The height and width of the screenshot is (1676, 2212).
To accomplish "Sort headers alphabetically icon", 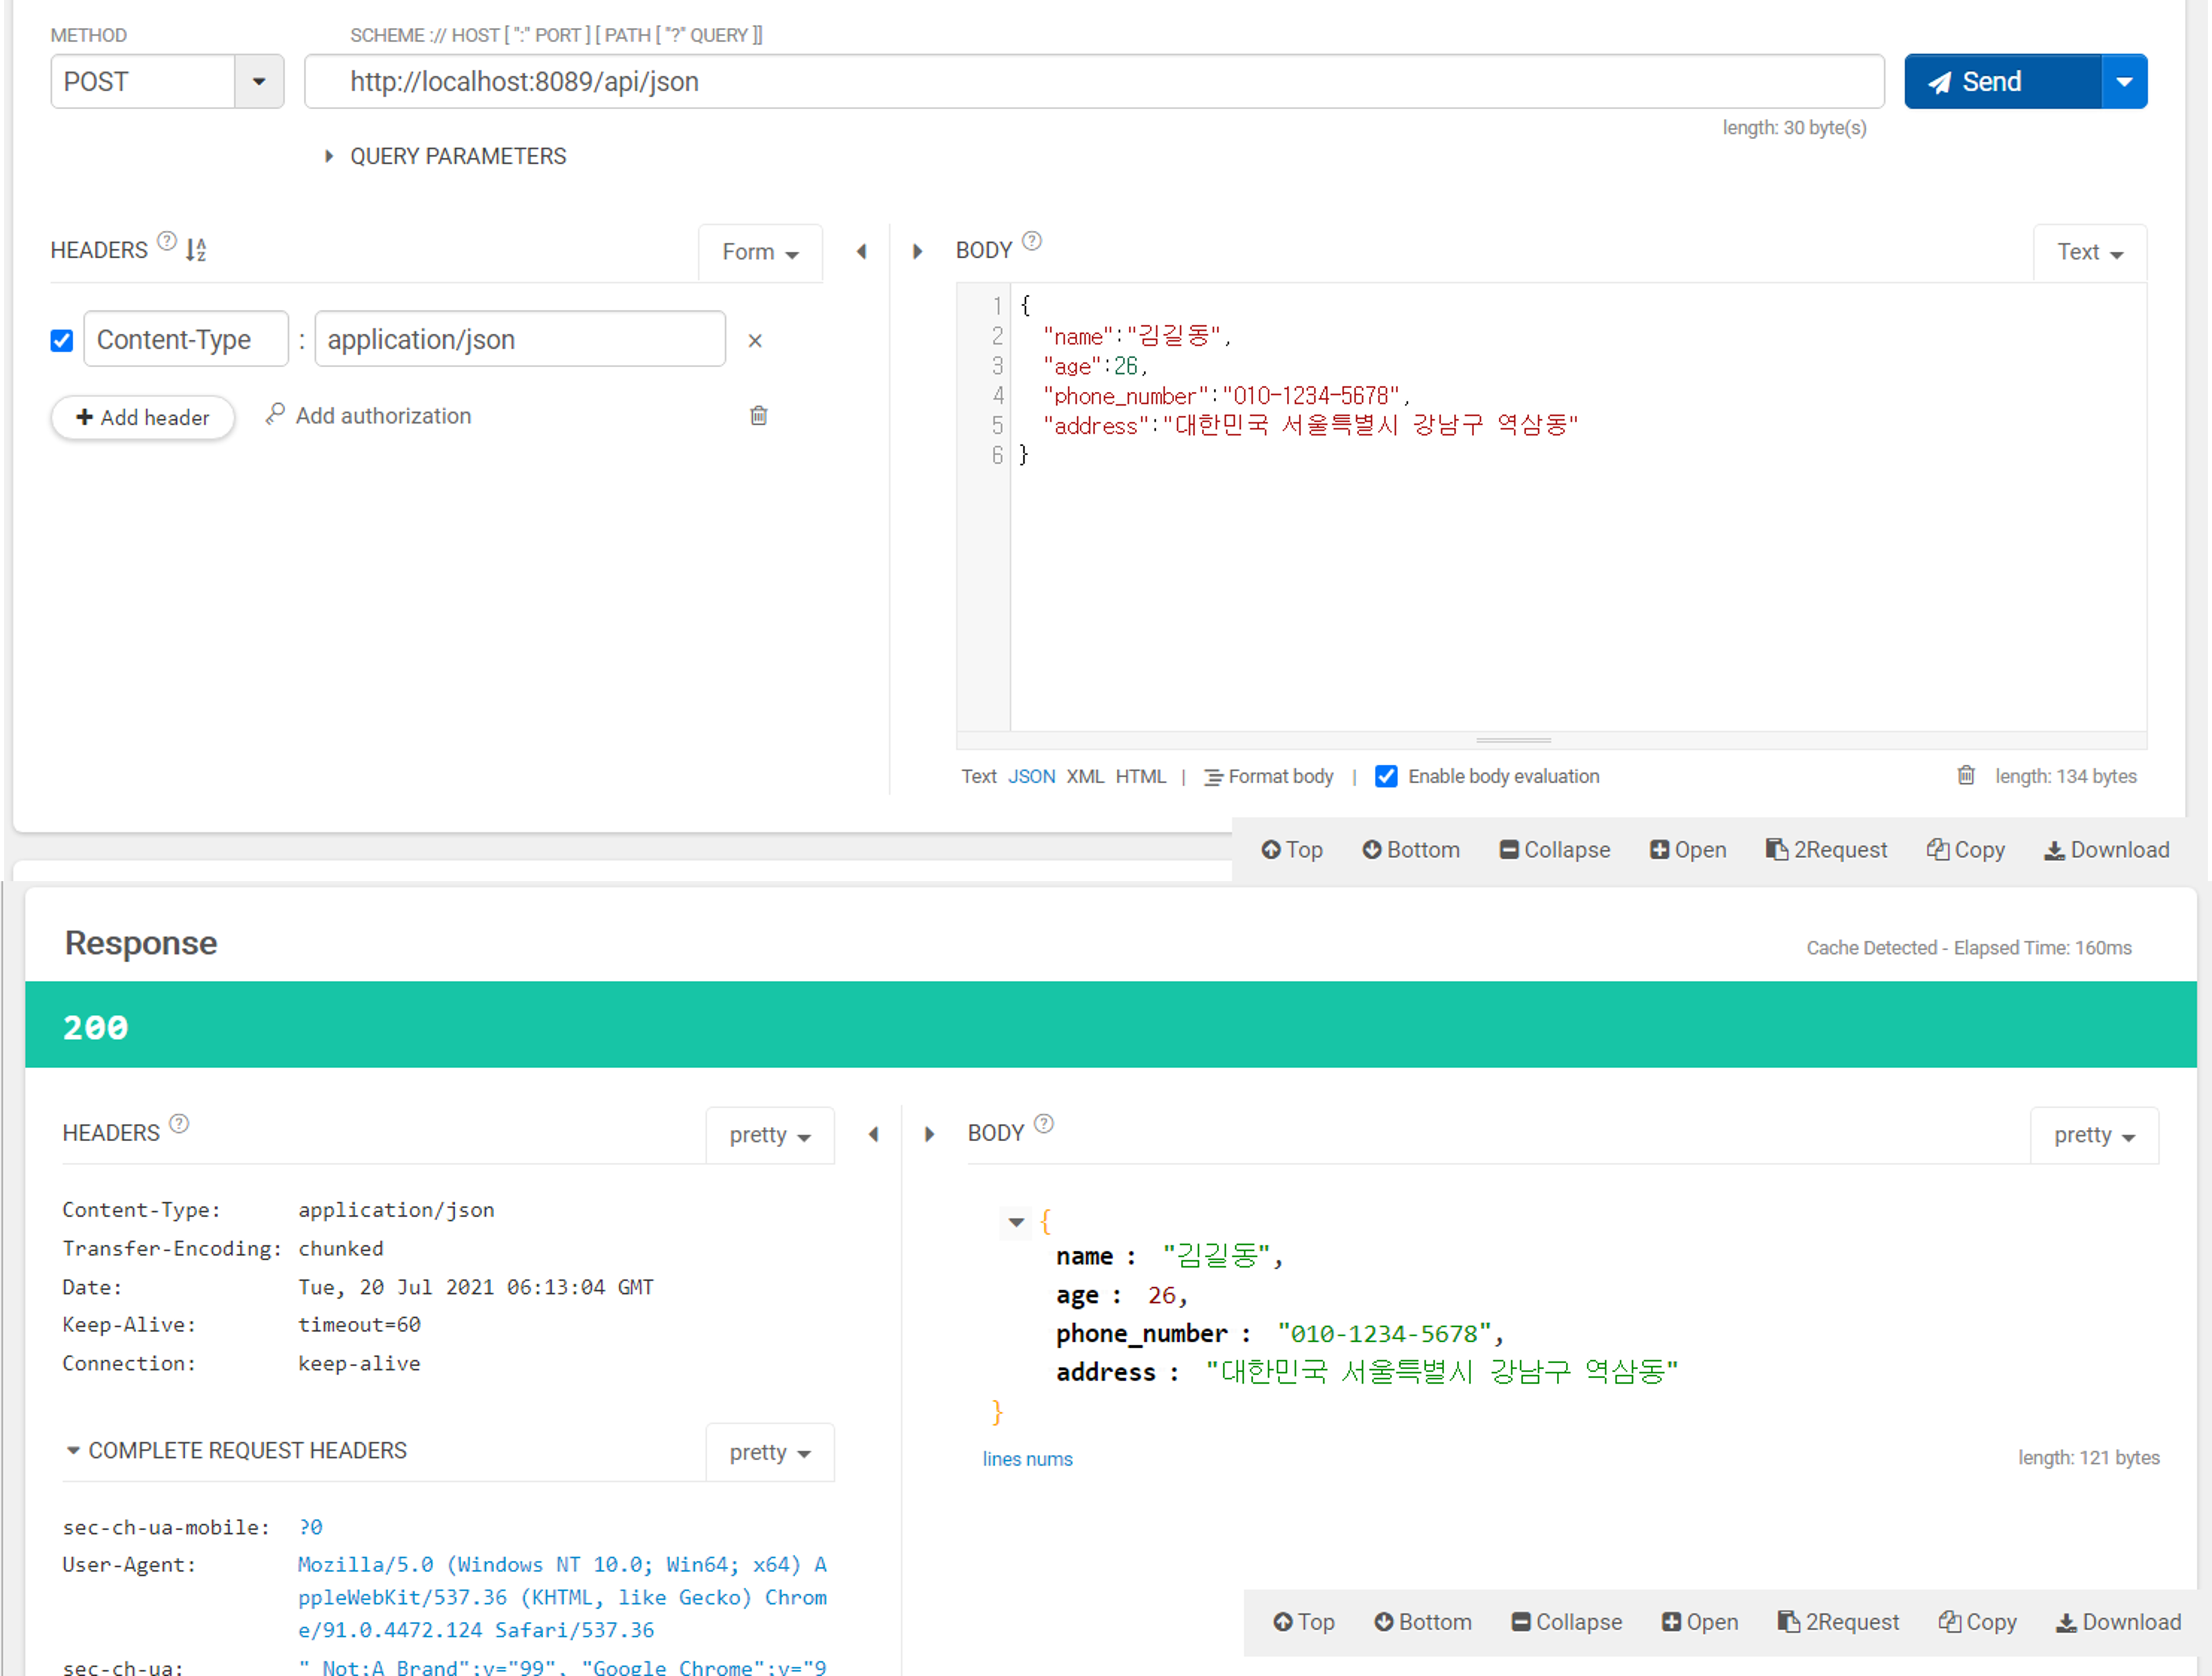I will pyautogui.click(x=196, y=249).
